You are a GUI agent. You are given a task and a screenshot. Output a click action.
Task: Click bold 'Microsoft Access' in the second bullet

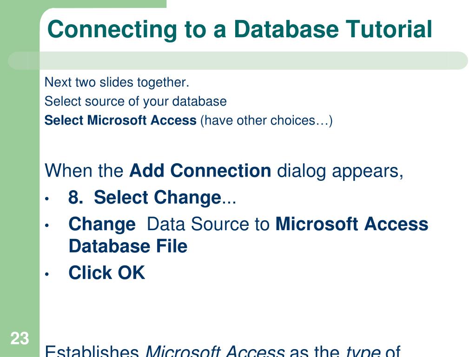click(352, 224)
